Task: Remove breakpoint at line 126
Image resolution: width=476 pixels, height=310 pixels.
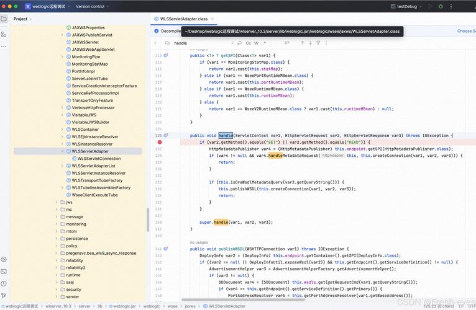Action: (160, 142)
